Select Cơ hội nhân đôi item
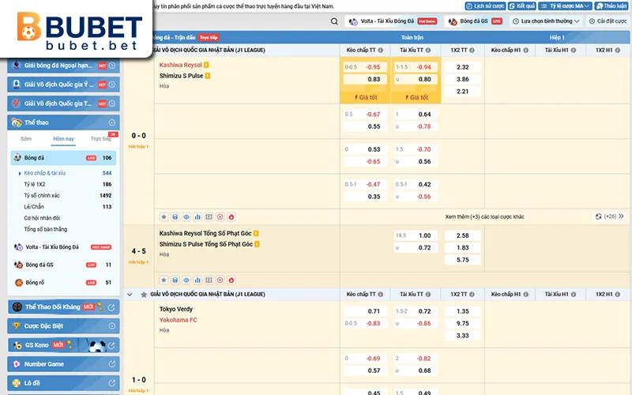The width and height of the screenshot is (632, 395). [43, 218]
